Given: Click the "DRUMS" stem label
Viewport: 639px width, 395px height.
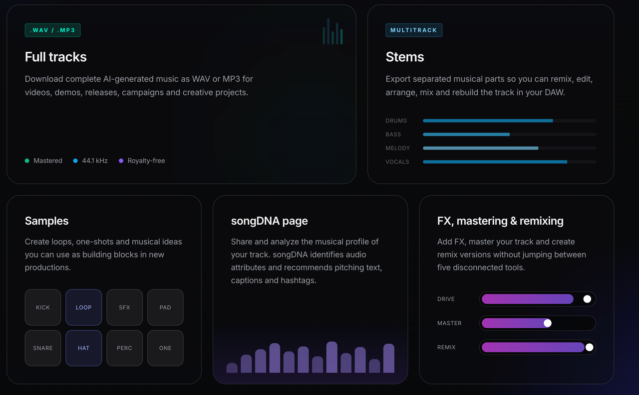Looking at the screenshot, I should [x=396, y=121].
